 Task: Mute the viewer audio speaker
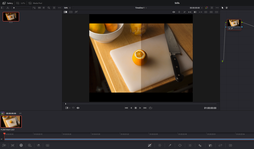[x=78, y=108]
